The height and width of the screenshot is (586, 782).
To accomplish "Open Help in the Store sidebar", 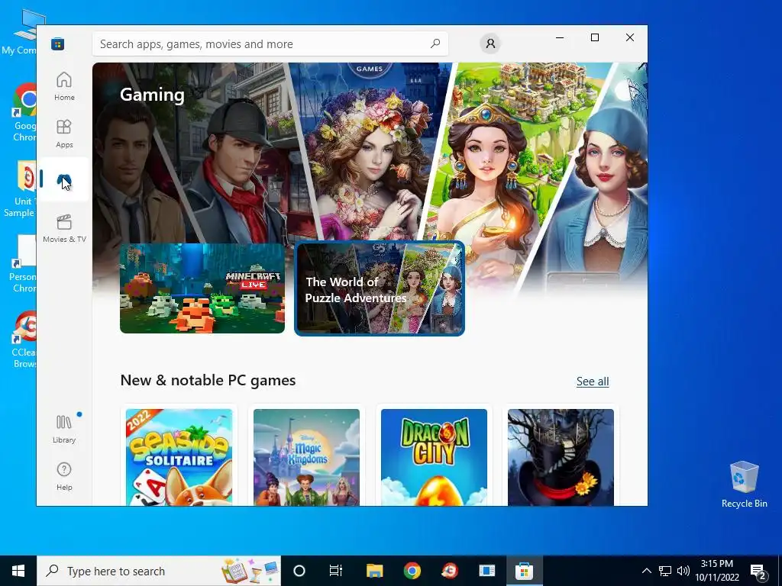I will tap(64, 476).
